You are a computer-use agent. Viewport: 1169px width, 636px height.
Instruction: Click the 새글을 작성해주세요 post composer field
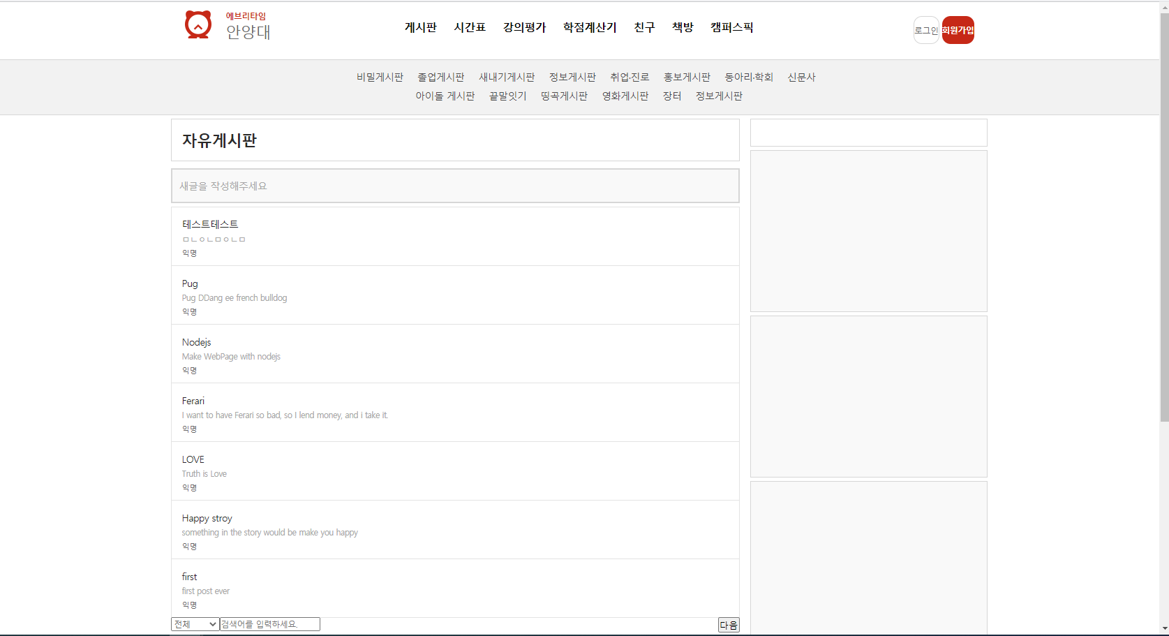pyautogui.click(x=455, y=186)
